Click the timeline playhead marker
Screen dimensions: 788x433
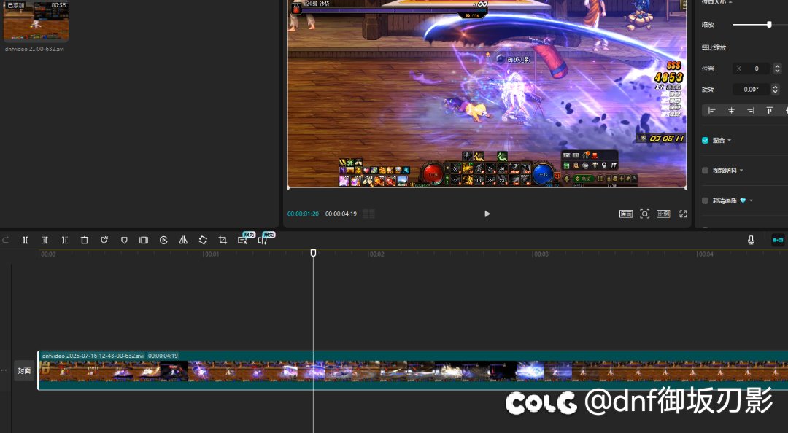(313, 253)
